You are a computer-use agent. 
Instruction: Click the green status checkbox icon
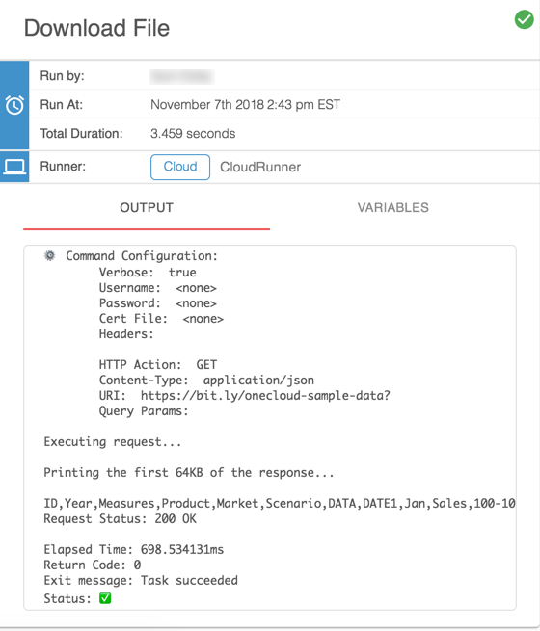coord(105,598)
